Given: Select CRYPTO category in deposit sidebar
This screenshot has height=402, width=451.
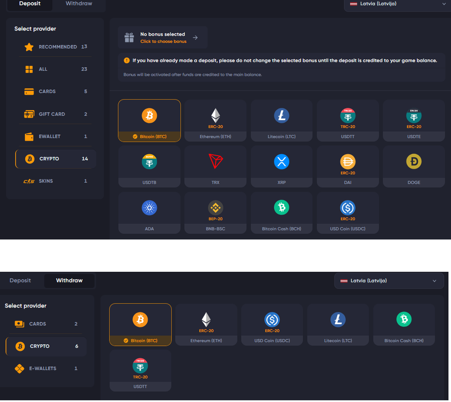Looking at the screenshot, I should click(55, 159).
